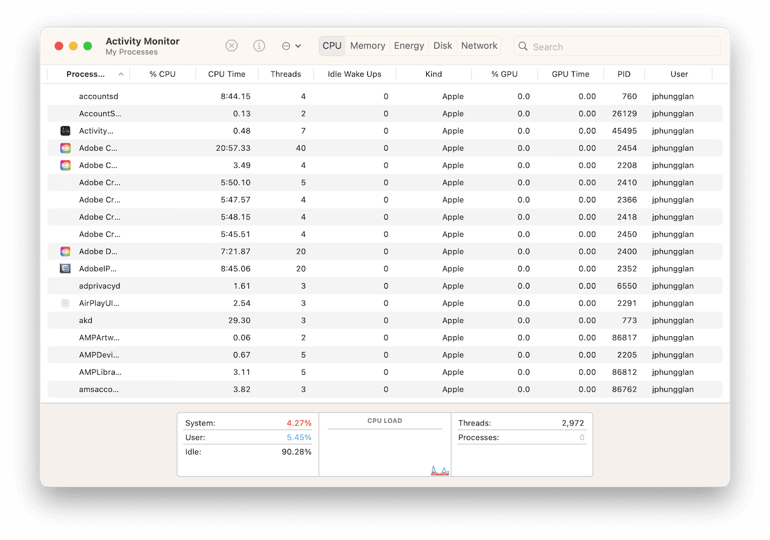Toggle sort arrow on Process Name column

click(121, 74)
